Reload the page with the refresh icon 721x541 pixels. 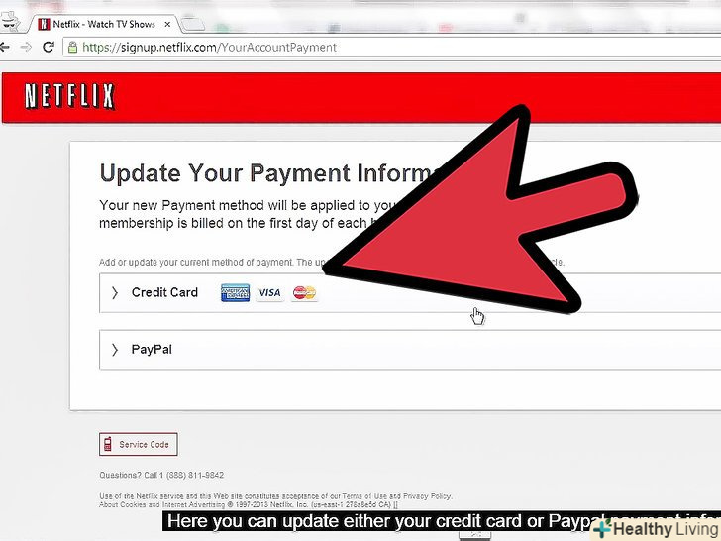point(49,47)
